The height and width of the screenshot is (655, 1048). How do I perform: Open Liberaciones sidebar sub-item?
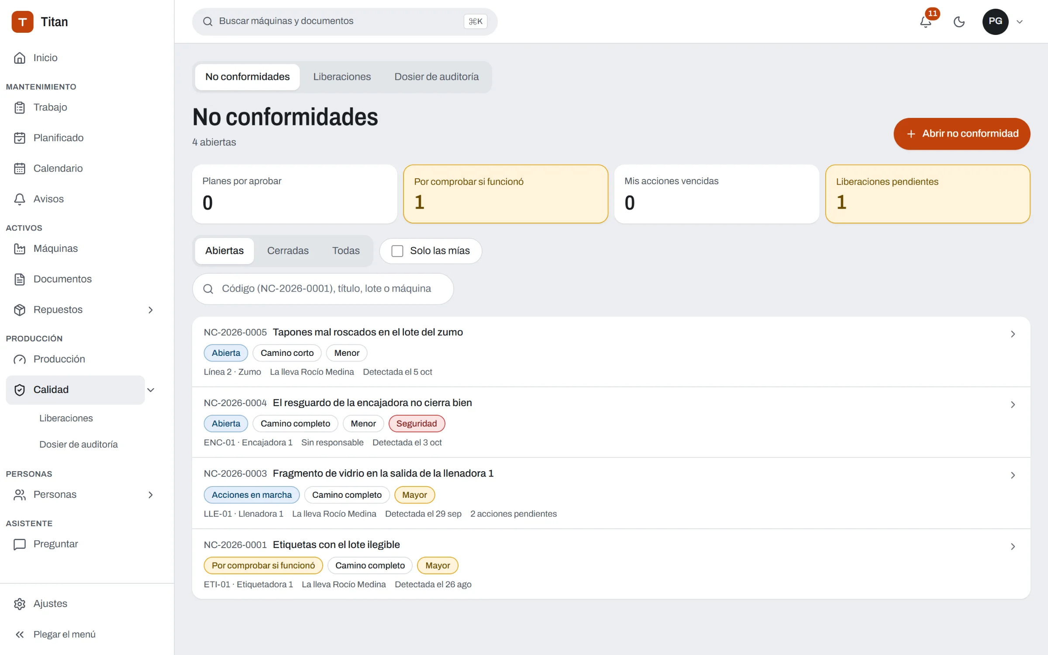[66, 418]
